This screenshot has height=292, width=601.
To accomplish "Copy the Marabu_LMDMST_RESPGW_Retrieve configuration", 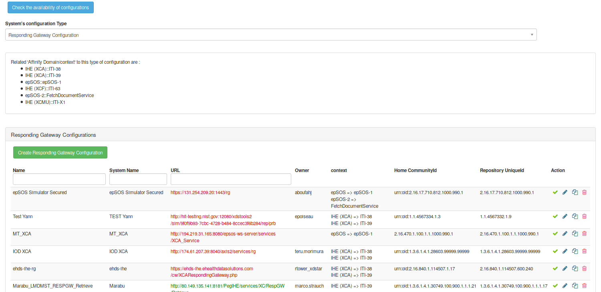I will tap(575, 286).
